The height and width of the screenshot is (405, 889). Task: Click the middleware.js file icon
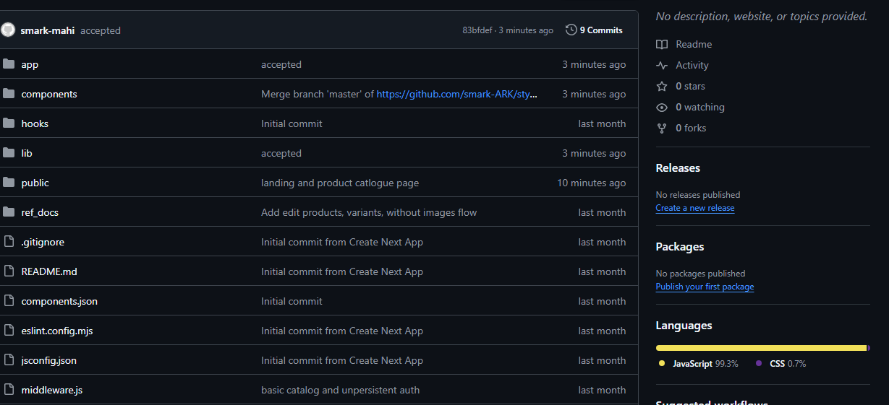tap(9, 390)
